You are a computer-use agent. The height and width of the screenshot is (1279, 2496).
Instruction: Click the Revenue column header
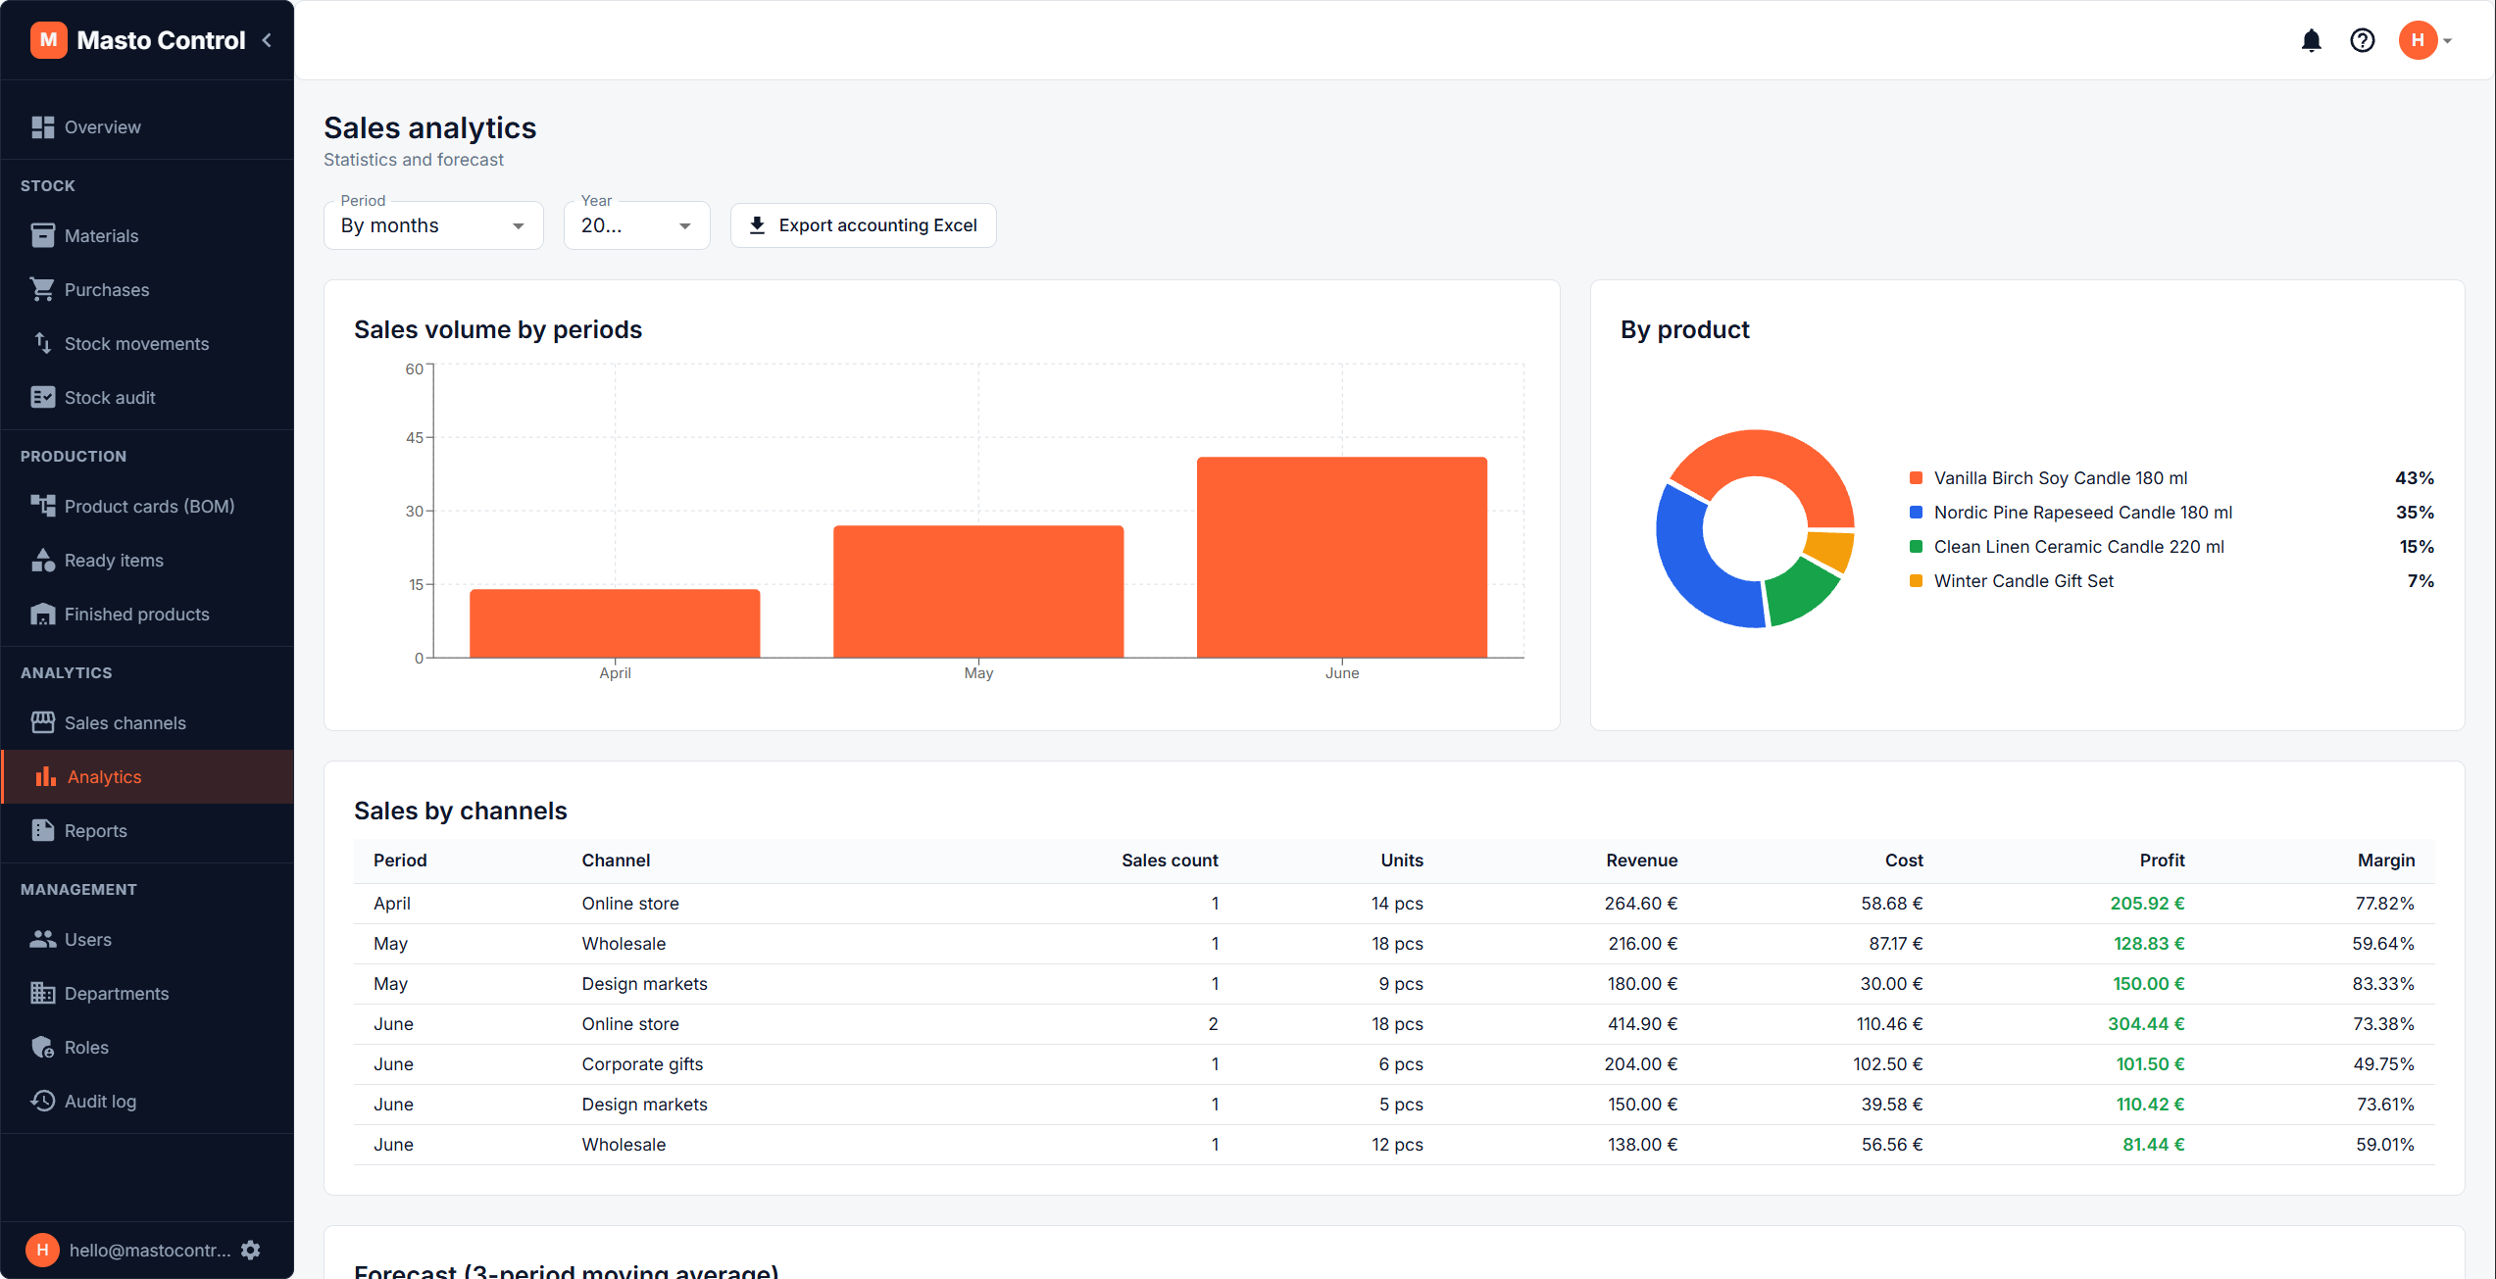(1641, 860)
